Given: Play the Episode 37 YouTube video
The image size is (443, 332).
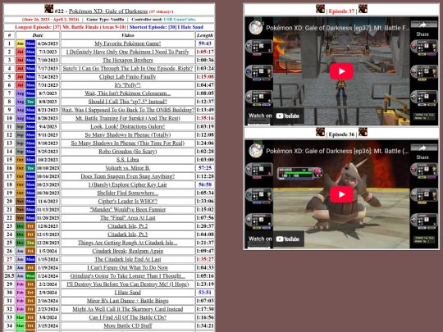Looking at the screenshot, I should (x=341, y=71).
